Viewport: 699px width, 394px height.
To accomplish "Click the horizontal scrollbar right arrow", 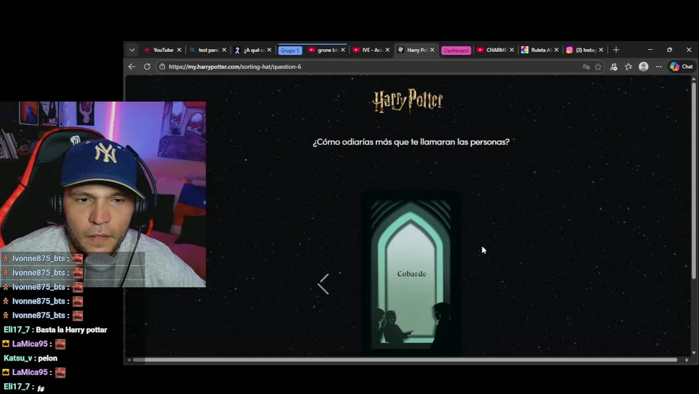I will [x=687, y=360].
